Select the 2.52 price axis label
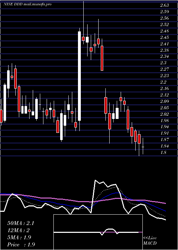This screenshot has width=178, height=250. click(x=164, y=25)
